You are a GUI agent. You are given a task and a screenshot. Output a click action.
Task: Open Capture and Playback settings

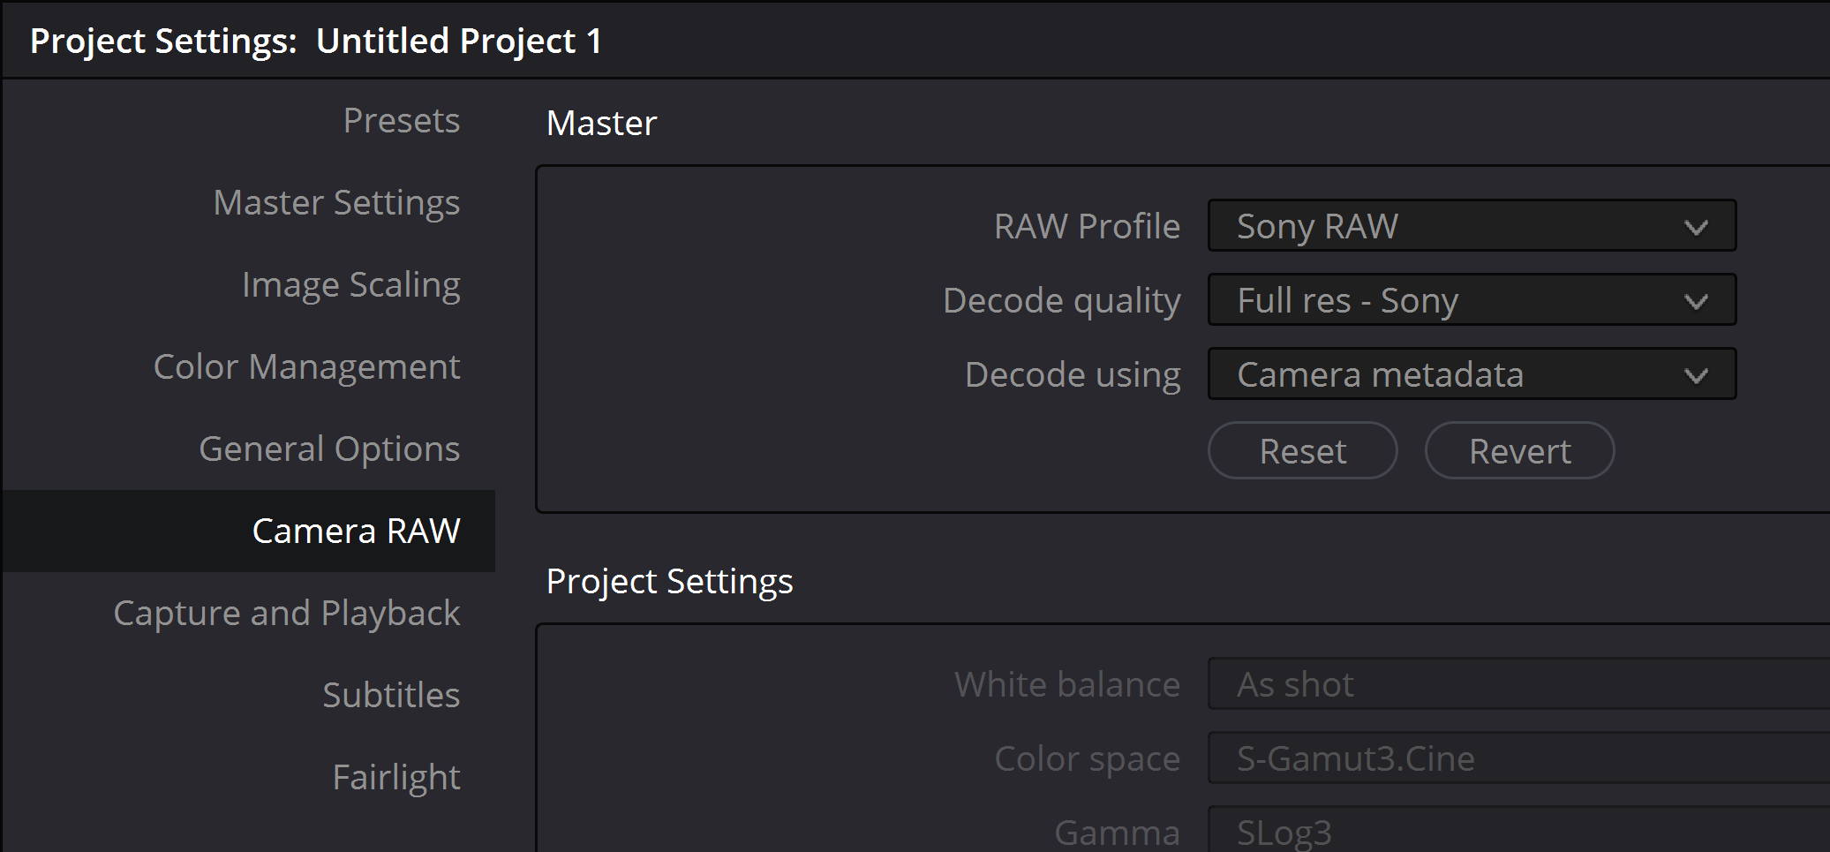click(x=287, y=614)
